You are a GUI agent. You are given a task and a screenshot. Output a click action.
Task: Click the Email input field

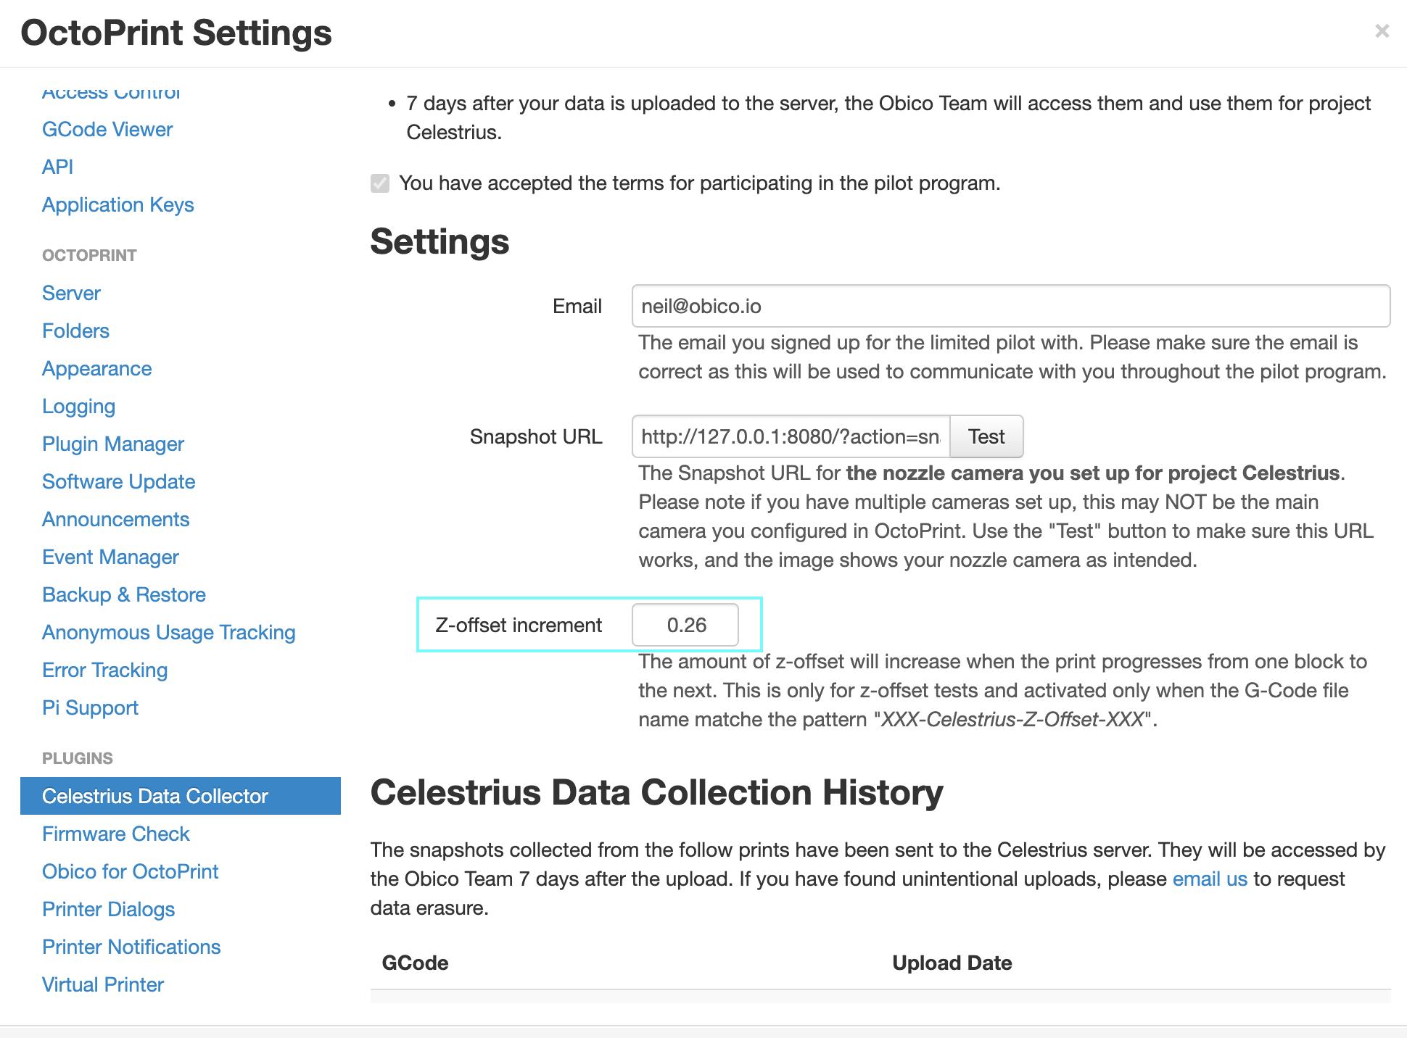[1011, 306]
